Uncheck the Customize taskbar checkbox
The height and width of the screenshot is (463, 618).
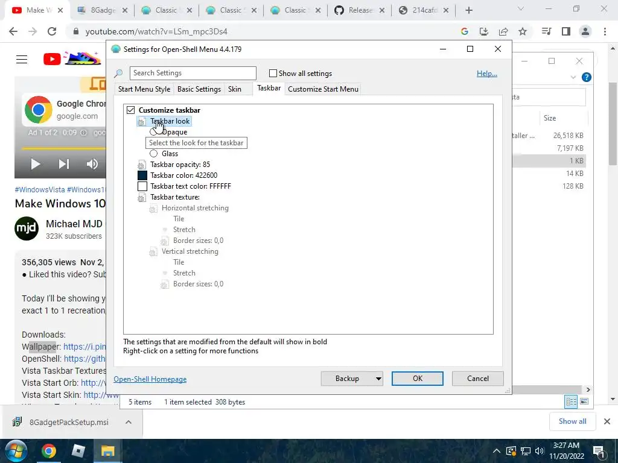coord(130,110)
